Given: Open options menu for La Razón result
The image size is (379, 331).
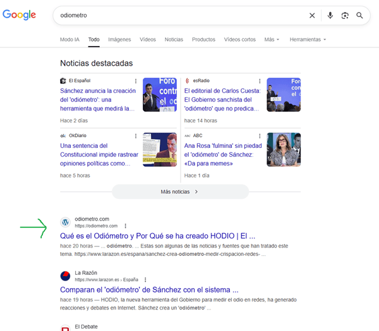Looking at the screenshot, I should coord(145,280).
